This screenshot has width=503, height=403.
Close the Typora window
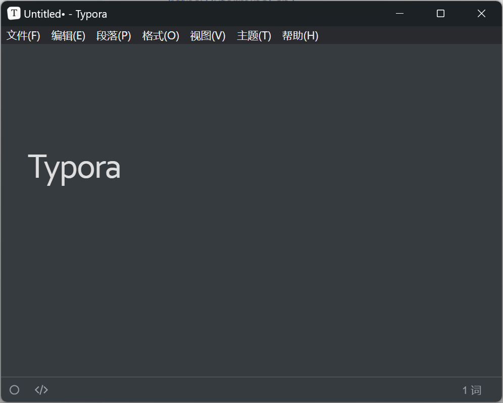(x=481, y=14)
